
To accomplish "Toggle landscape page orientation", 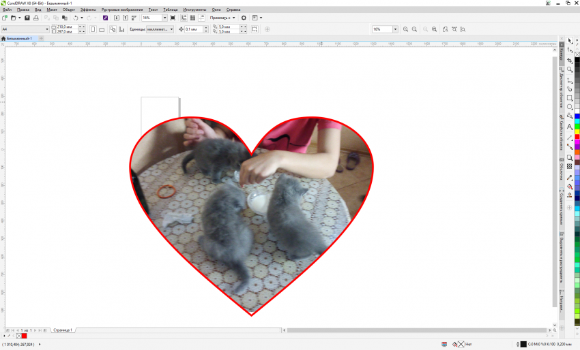I will tap(102, 29).
